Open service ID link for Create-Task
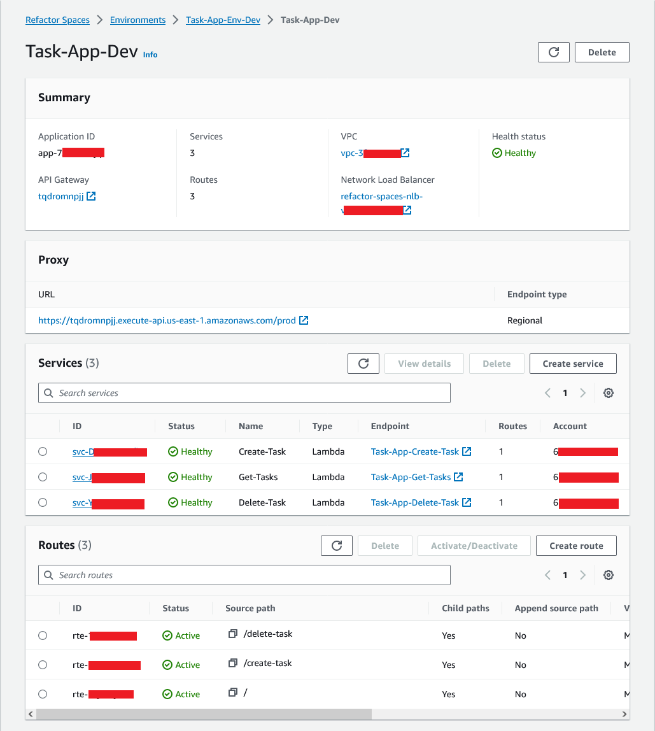Screen dimensions: 655x731 (109, 451)
